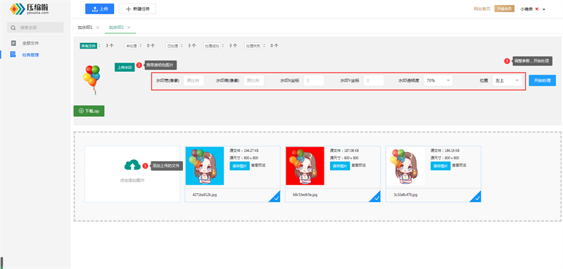Click the blue 上传 upload button
The width and height of the screenshot is (563, 269).
(99, 9)
